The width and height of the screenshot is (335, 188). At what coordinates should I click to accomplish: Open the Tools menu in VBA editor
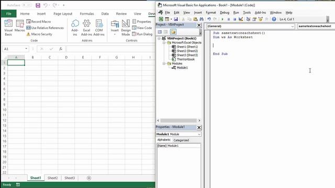pos(247,13)
